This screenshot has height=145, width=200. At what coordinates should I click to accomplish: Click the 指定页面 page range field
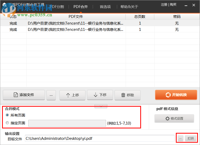point(67,123)
